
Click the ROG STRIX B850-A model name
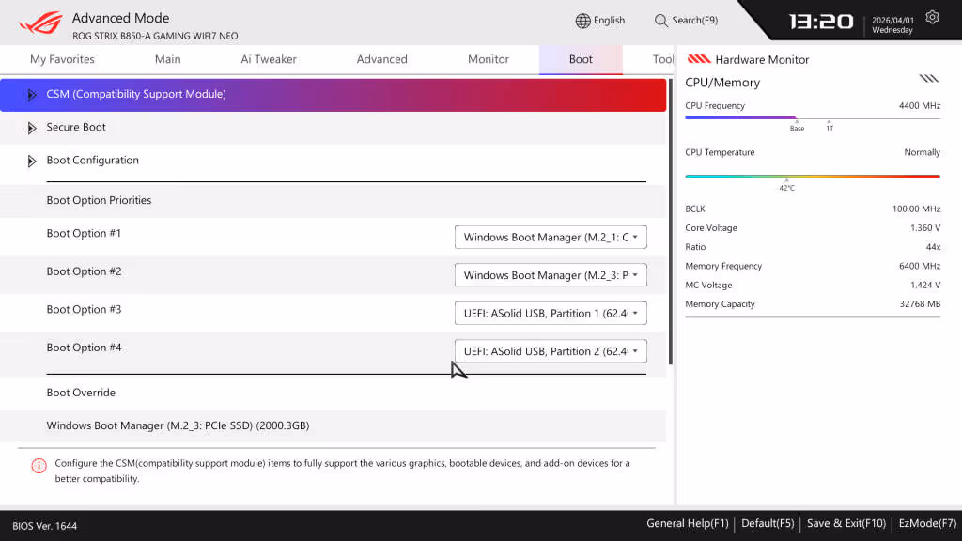pos(155,37)
